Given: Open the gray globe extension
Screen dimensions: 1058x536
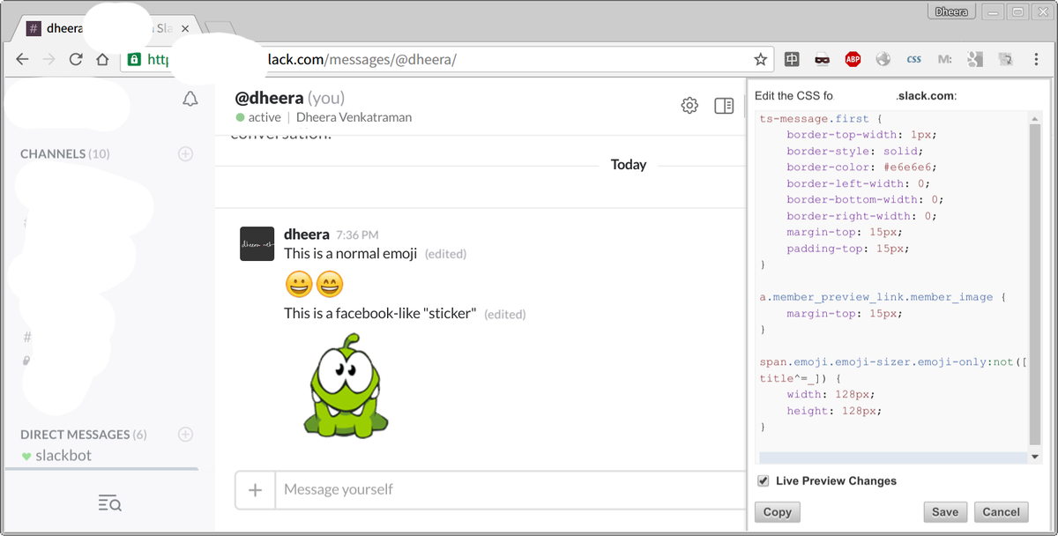Looking at the screenshot, I should pos(883,60).
